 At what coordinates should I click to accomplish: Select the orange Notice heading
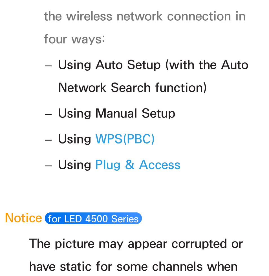(23, 218)
